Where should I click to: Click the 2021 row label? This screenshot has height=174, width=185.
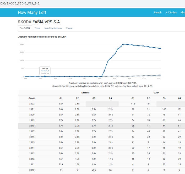coord(32,109)
